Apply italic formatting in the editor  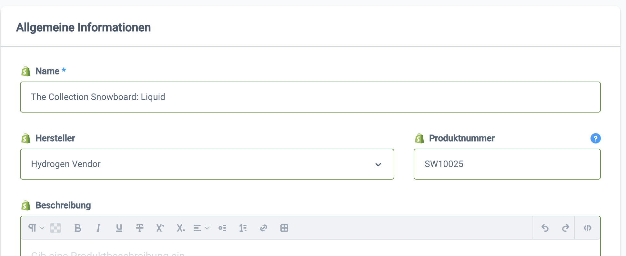(x=98, y=228)
